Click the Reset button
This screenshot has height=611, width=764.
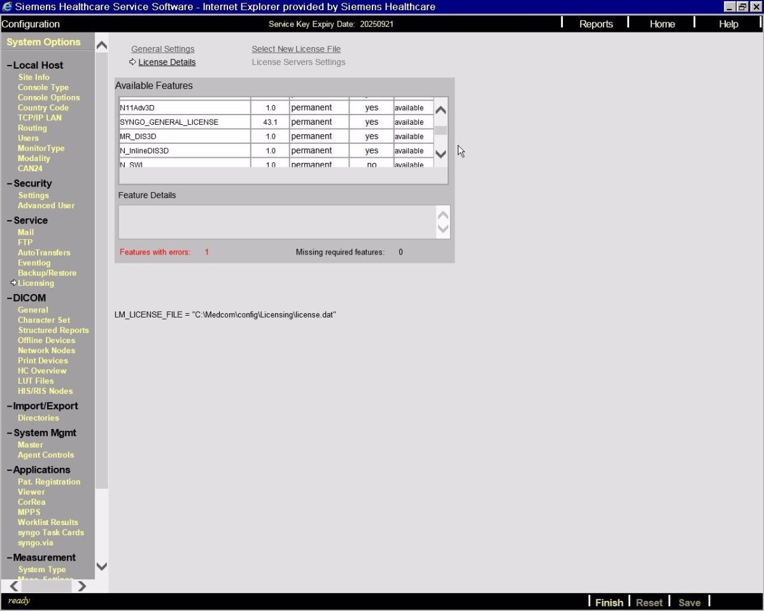[x=649, y=602]
